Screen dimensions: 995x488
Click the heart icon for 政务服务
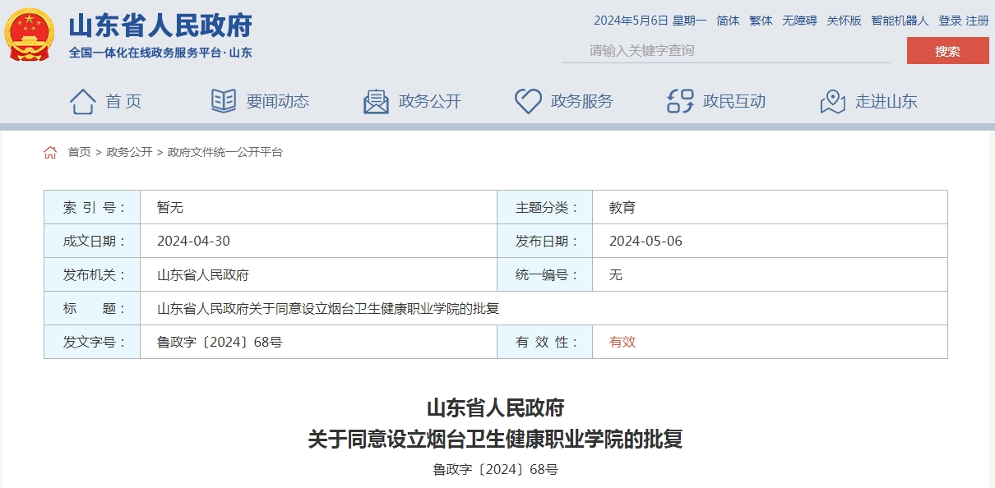point(528,101)
